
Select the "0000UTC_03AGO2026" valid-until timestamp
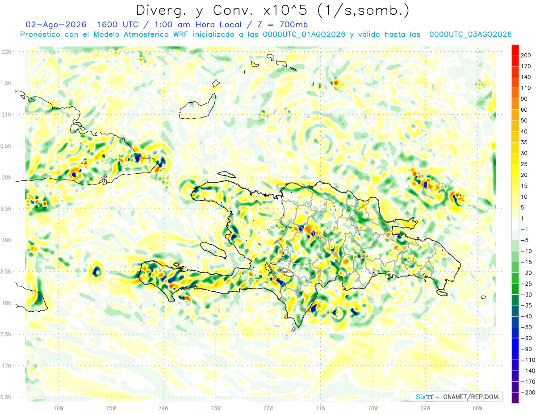click(x=470, y=34)
